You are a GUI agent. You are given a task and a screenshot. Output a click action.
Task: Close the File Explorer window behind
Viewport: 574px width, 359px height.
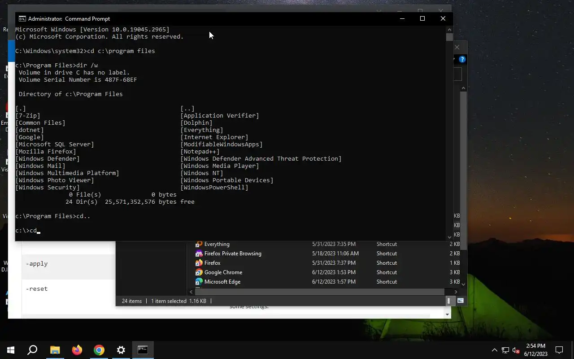pos(457,47)
